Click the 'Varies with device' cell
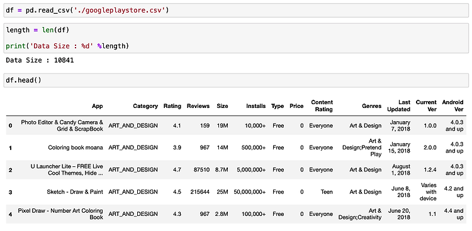This screenshot has height=231, width=472. click(428, 192)
